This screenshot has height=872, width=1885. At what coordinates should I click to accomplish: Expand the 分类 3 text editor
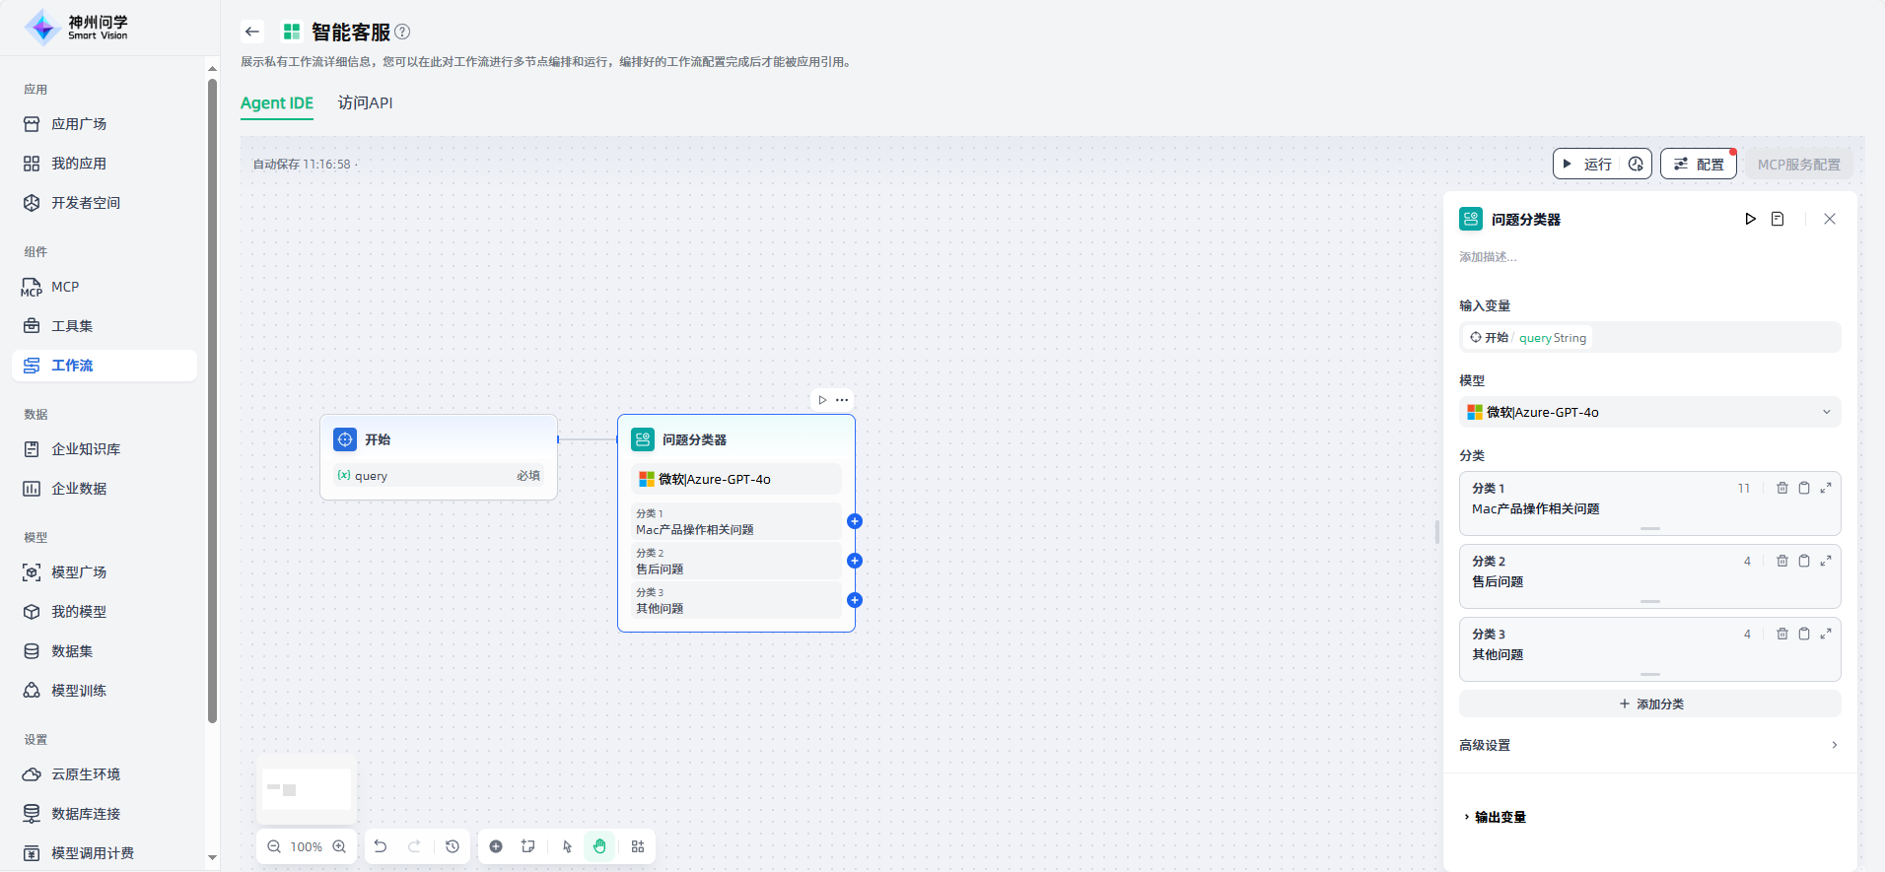coord(1826,634)
